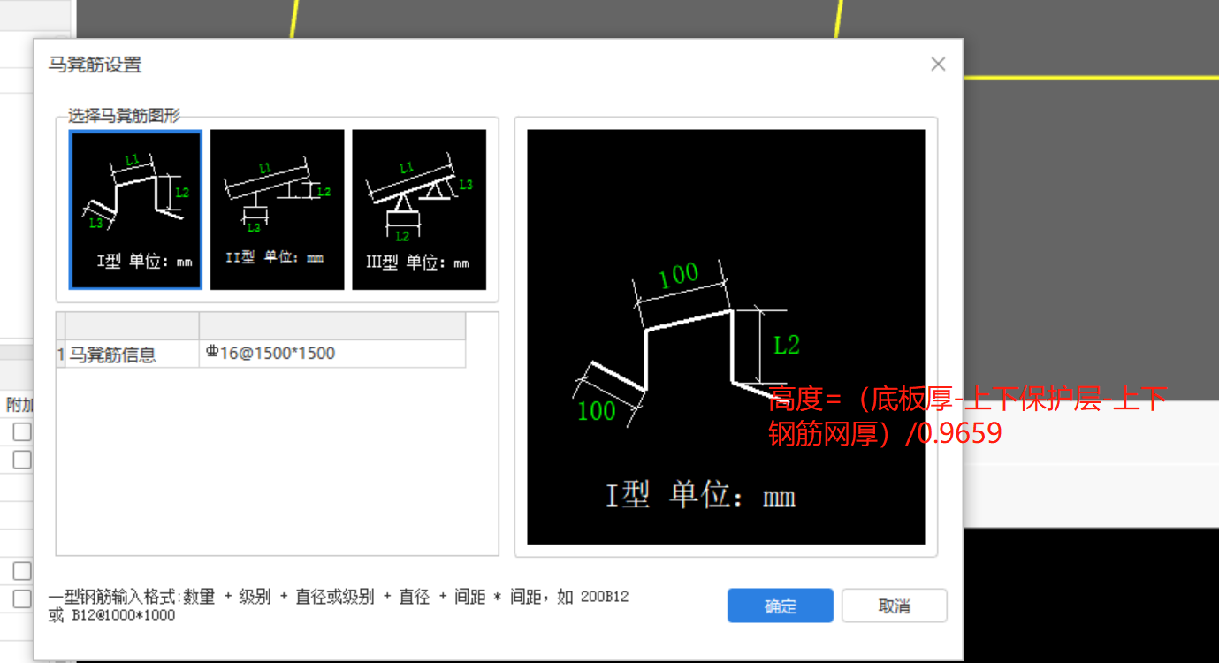The image size is (1219, 663).
Task: Cancel the dialog with 取消
Action: [895, 606]
